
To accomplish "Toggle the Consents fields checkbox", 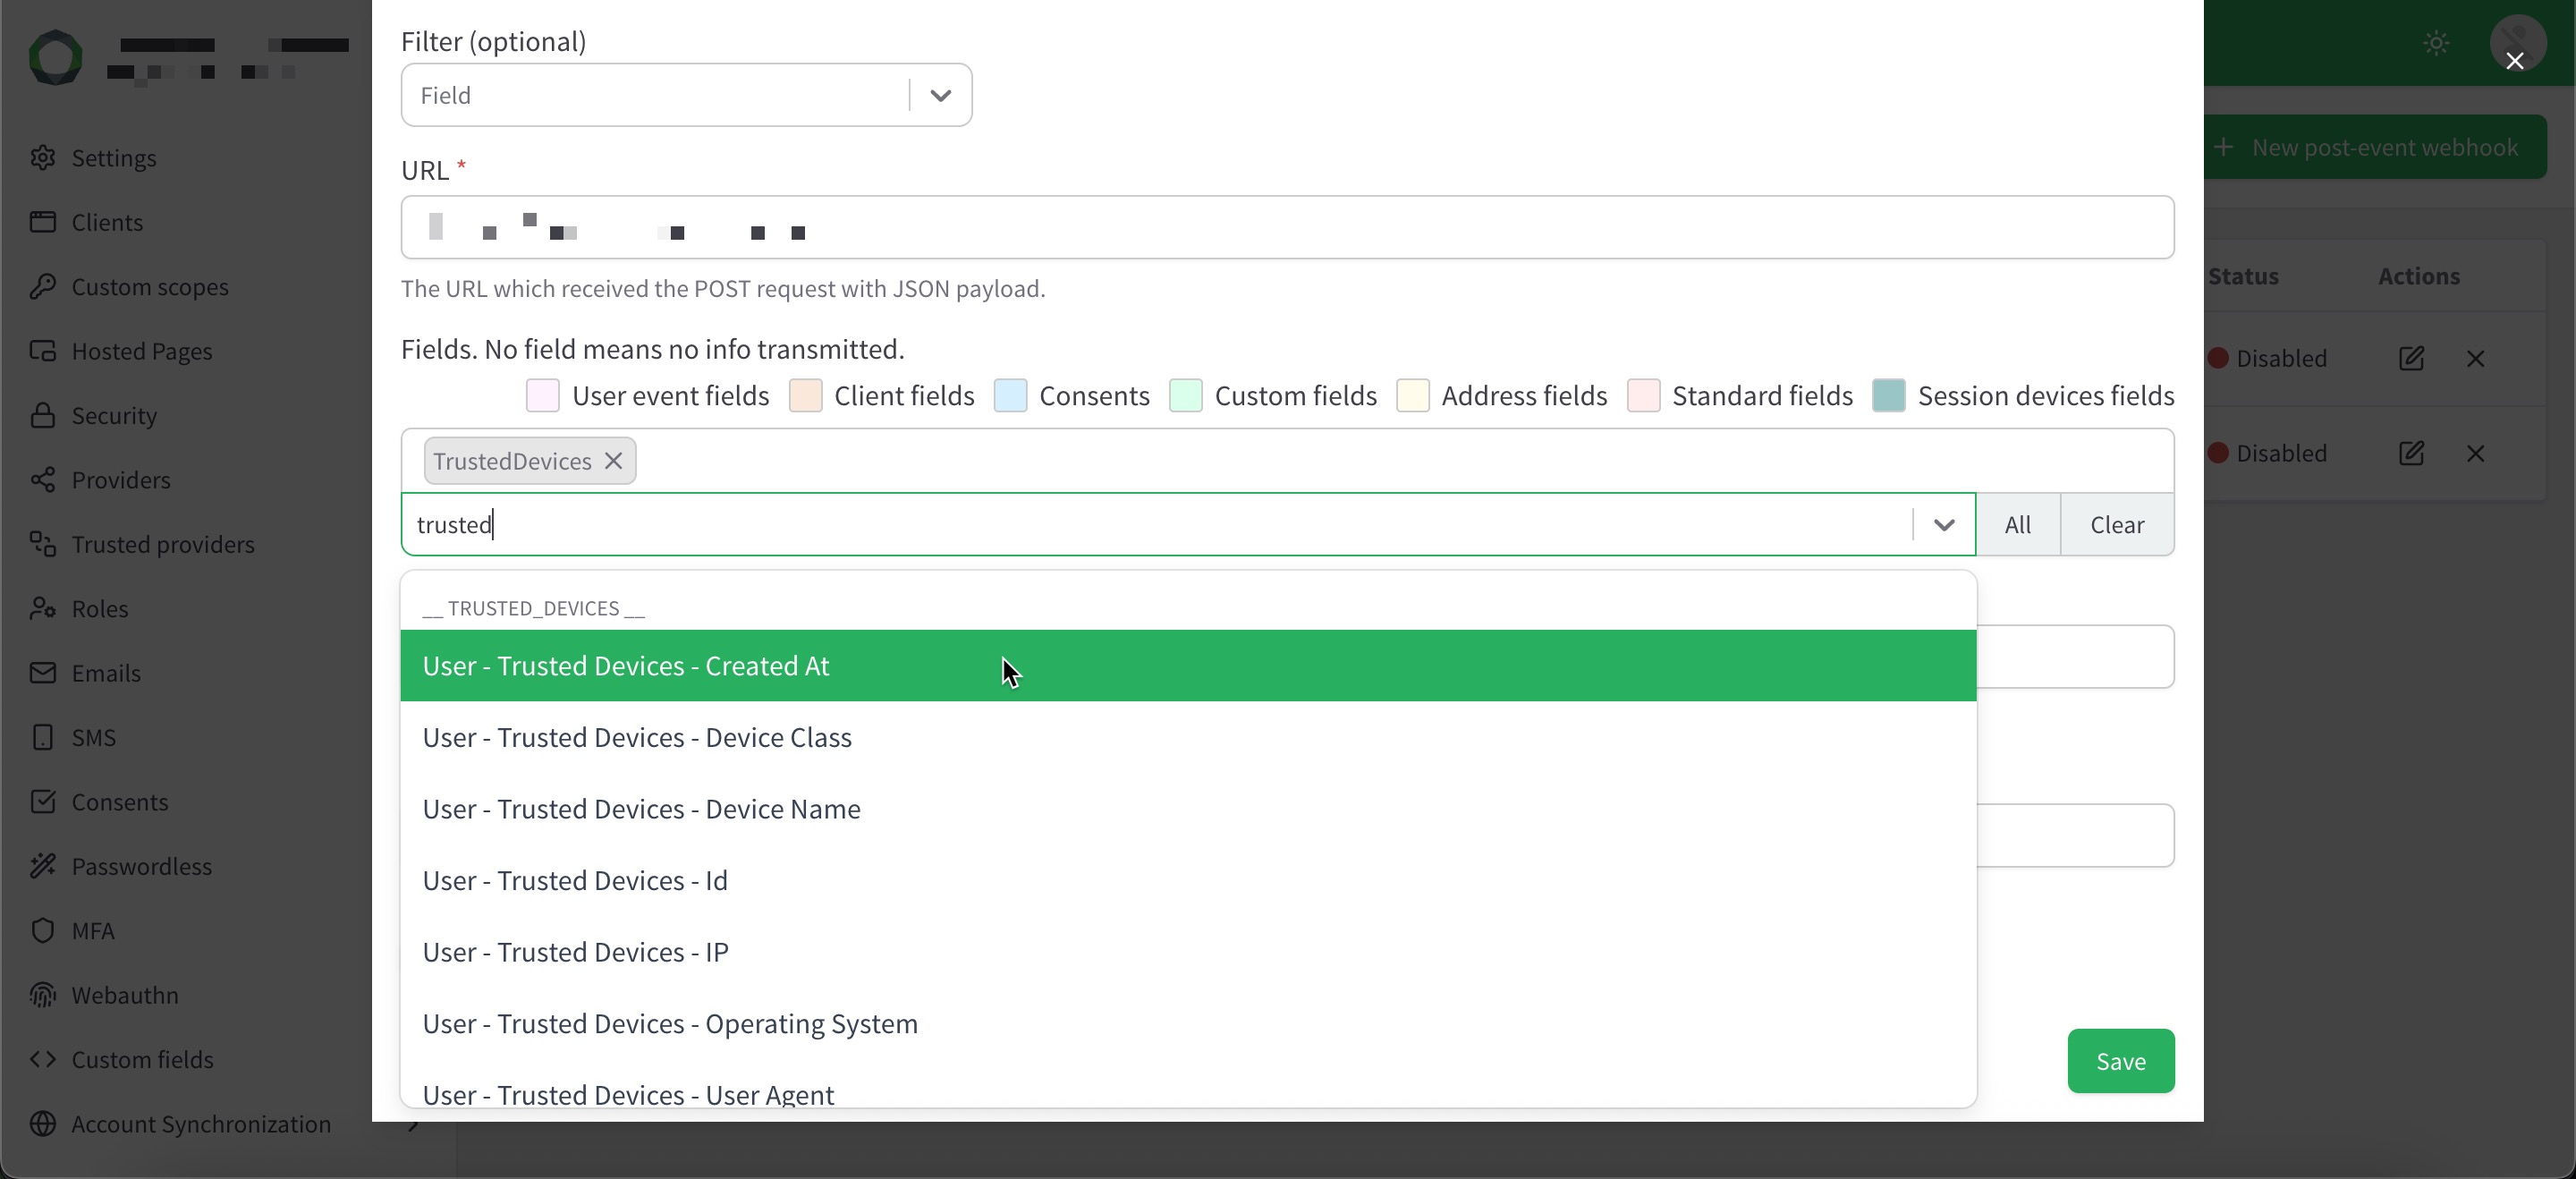I will [1010, 396].
